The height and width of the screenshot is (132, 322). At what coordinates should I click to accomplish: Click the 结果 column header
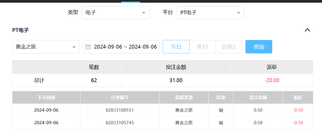tap(221, 97)
